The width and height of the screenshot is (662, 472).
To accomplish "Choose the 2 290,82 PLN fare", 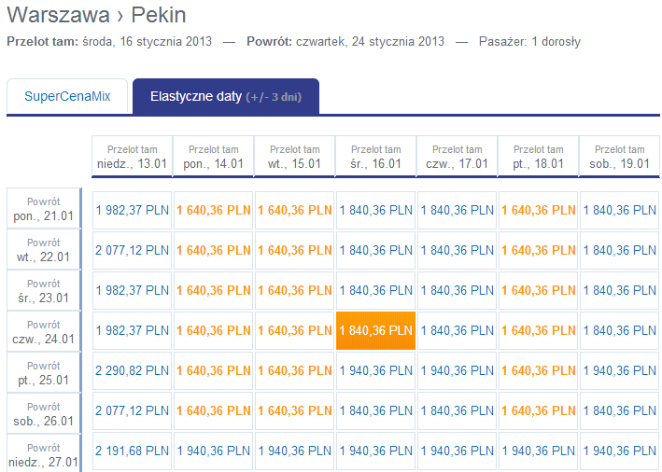I will (132, 371).
